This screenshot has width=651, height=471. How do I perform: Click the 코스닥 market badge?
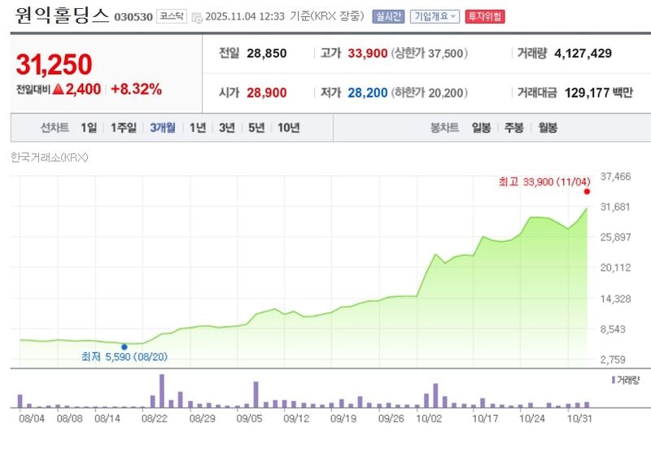171,13
